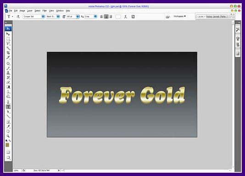
Task: Open the Select menu
Action: [x=37, y=11]
